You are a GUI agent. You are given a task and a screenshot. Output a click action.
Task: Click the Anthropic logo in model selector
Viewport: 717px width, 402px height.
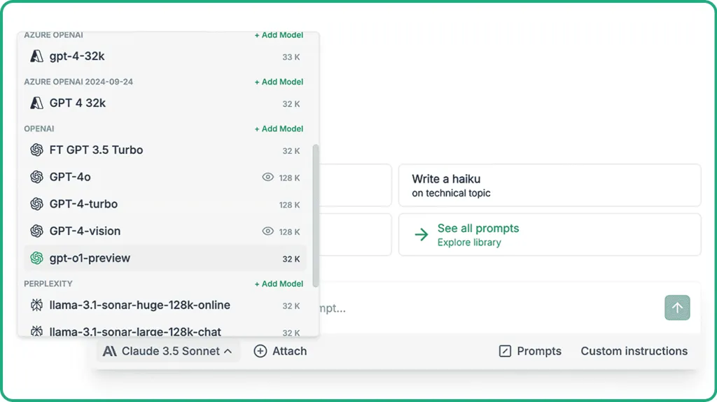click(109, 351)
